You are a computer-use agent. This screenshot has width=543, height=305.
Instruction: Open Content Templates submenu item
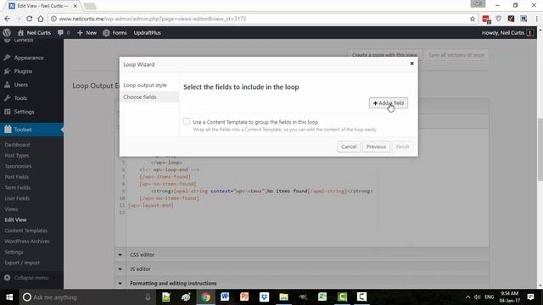click(26, 230)
